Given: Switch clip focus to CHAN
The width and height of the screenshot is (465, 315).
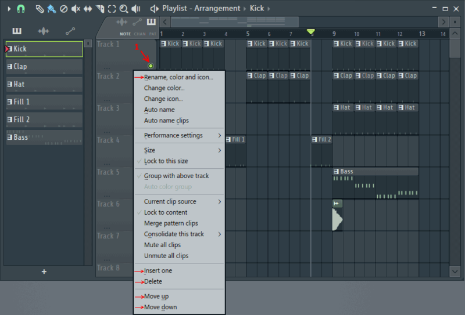Looking at the screenshot, I should pos(139,34).
